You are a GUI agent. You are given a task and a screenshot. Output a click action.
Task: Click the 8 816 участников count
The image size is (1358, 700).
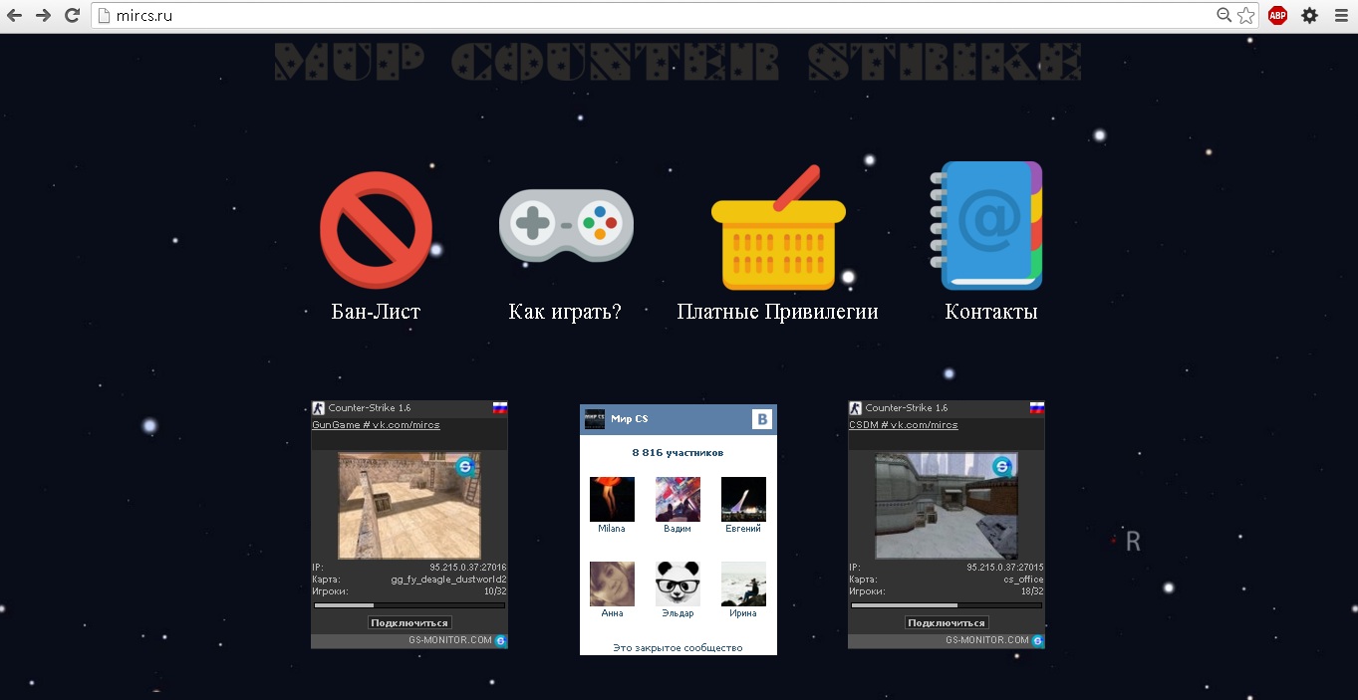pyautogui.click(x=678, y=452)
